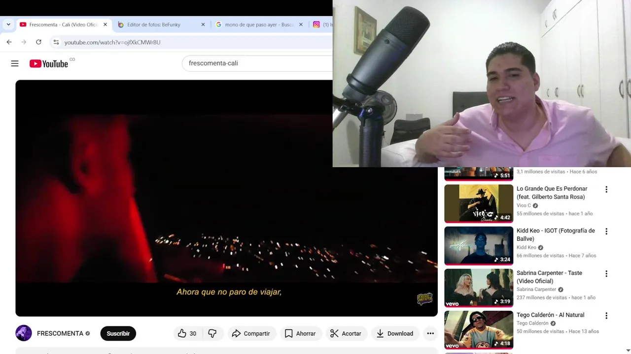Screen dimensions: 631x354
Task: Click the Ahorrar save button
Action: (300, 333)
